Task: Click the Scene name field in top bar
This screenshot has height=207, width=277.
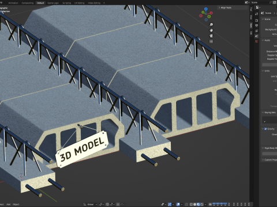Action: 260,2
